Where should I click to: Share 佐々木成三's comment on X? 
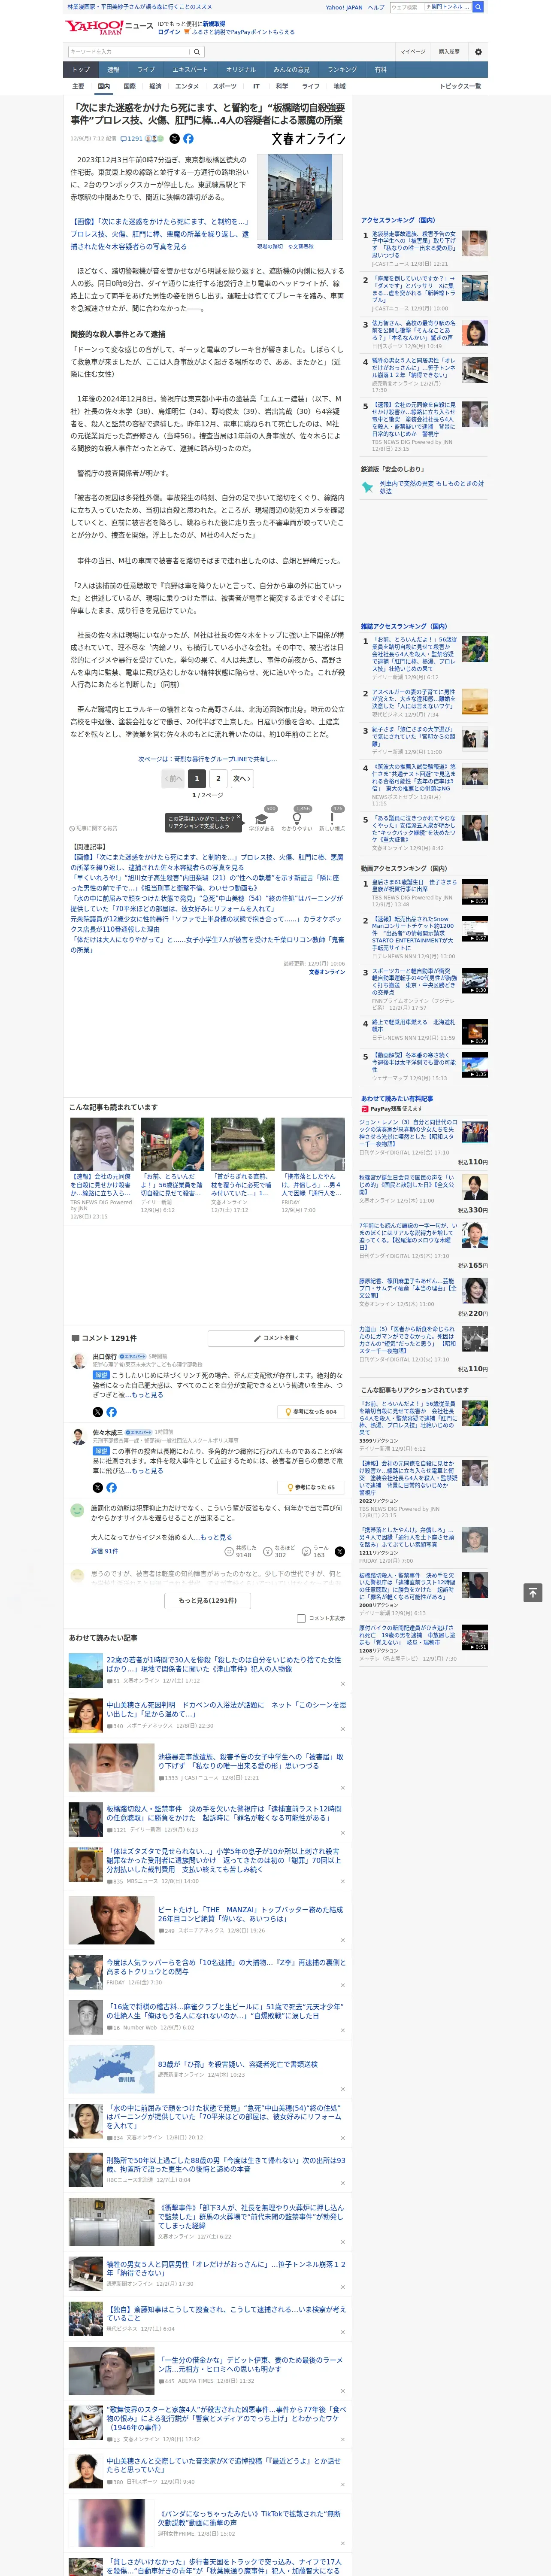97,1487
